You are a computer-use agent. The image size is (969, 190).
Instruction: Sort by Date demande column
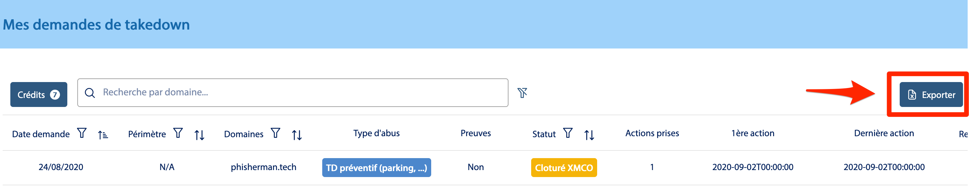click(x=103, y=135)
